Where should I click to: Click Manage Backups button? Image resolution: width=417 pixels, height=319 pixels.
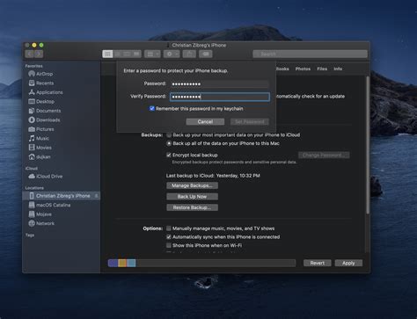[192, 185]
